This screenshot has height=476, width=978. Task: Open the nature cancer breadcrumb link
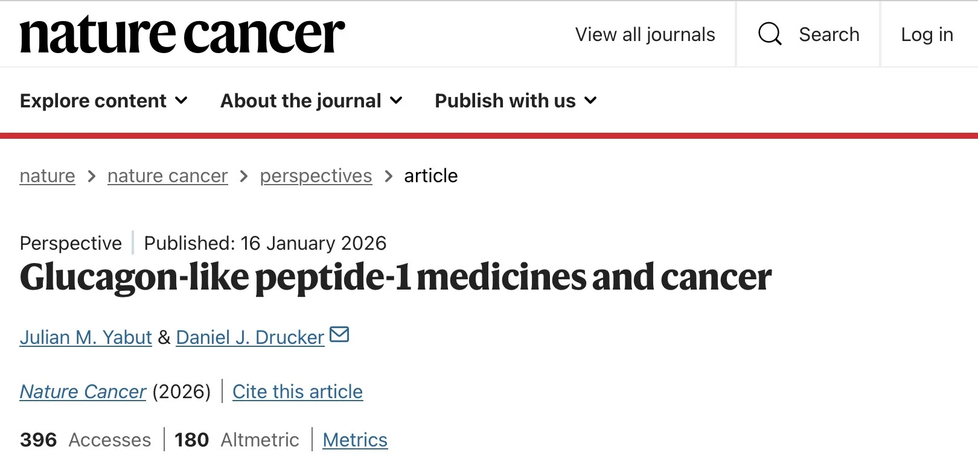(x=167, y=176)
